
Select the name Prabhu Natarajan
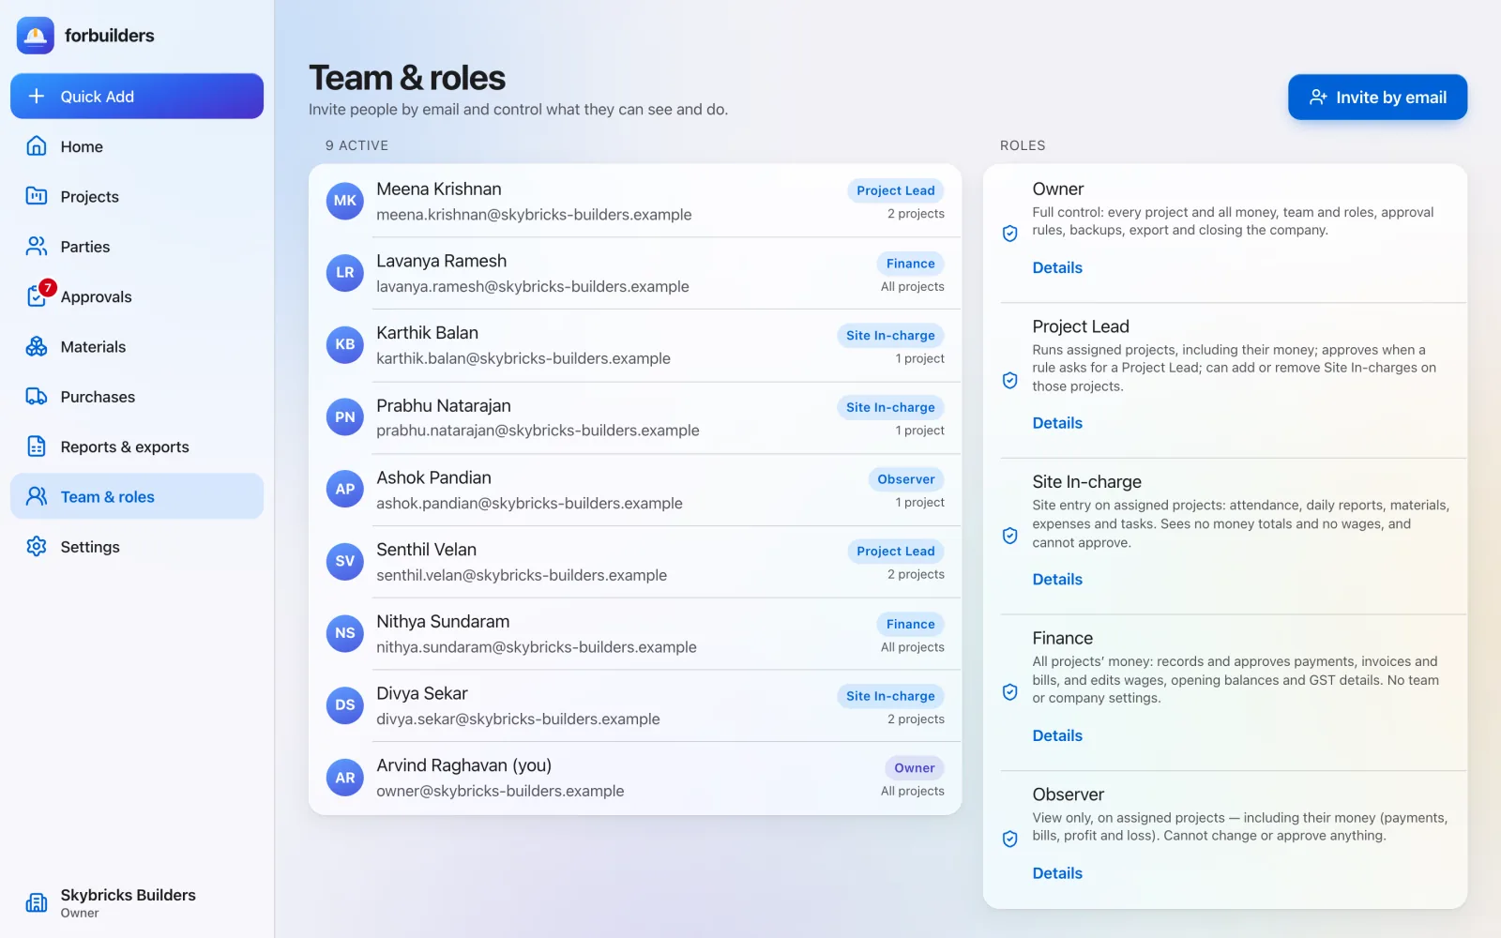[444, 405]
